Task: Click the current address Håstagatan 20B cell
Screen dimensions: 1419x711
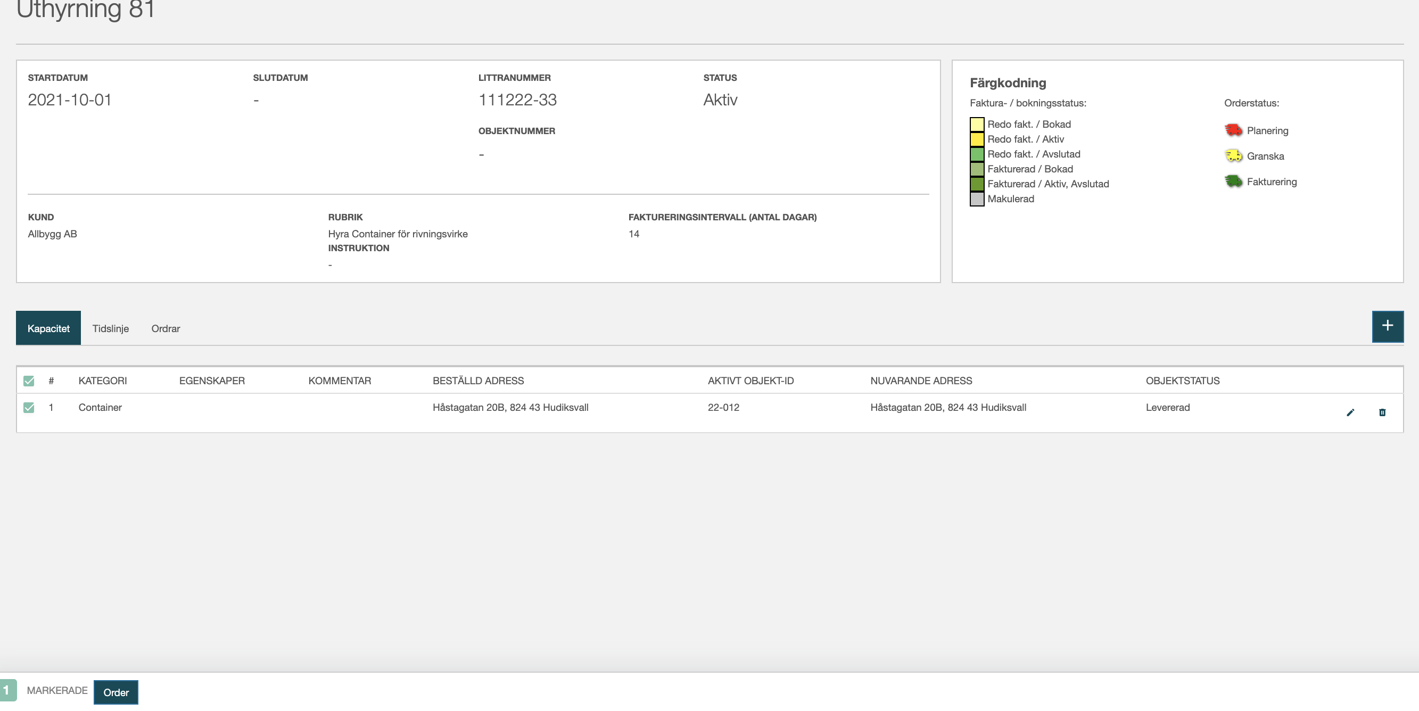Action: point(948,408)
